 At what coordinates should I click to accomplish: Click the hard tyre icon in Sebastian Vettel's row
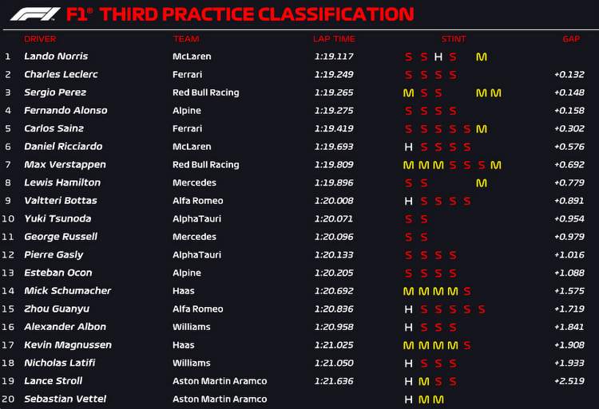(408, 399)
